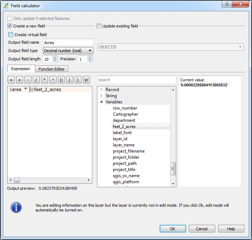Viewport: 252px width, 240px height.
Task: Insert the division operator
Action: [36, 80]
